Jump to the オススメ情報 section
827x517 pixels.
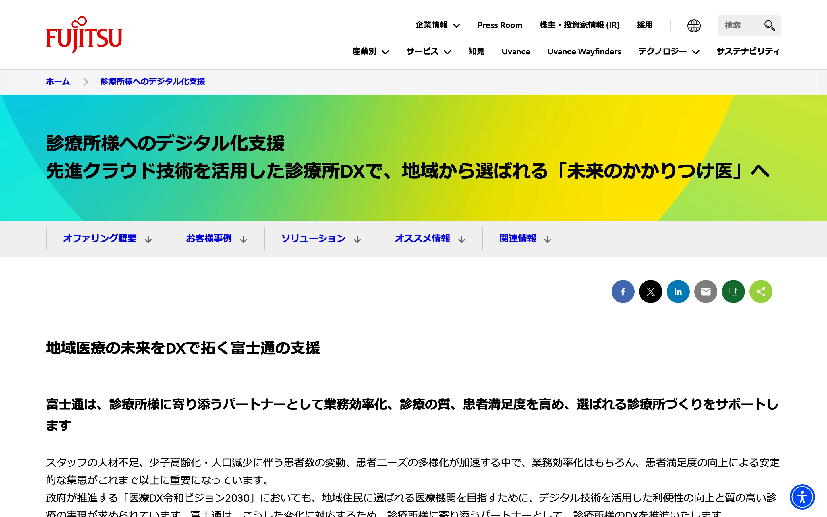422,238
